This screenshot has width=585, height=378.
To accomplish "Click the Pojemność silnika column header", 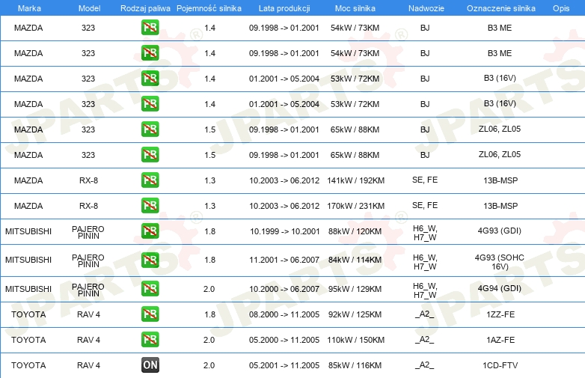I will pyautogui.click(x=209, y=8).
